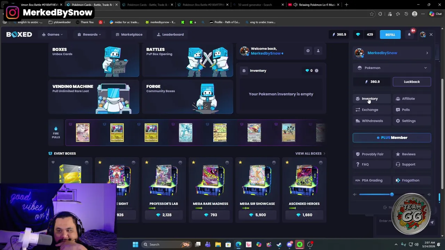Open a new browser tab
This screenshot has height=250, width=445.
coord(346,5)
